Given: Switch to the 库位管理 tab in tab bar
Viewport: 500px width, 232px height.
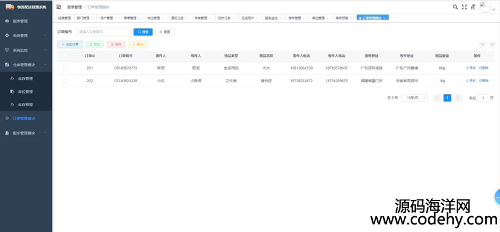Looking at the screenshot, I should pyautogui.click(x=320, y=18).
